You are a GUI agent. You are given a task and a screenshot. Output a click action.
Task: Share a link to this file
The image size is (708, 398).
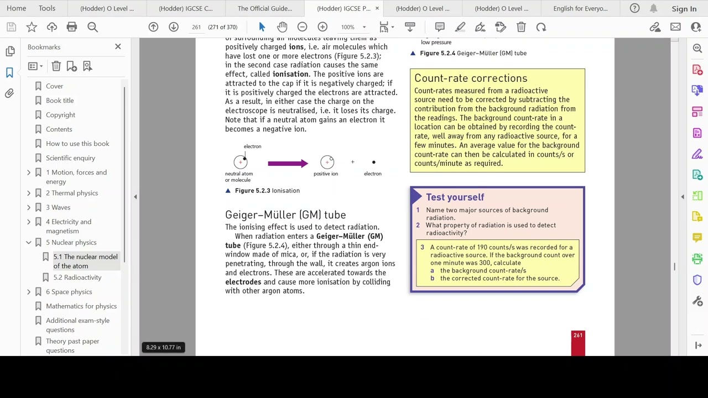pos(655,27)
